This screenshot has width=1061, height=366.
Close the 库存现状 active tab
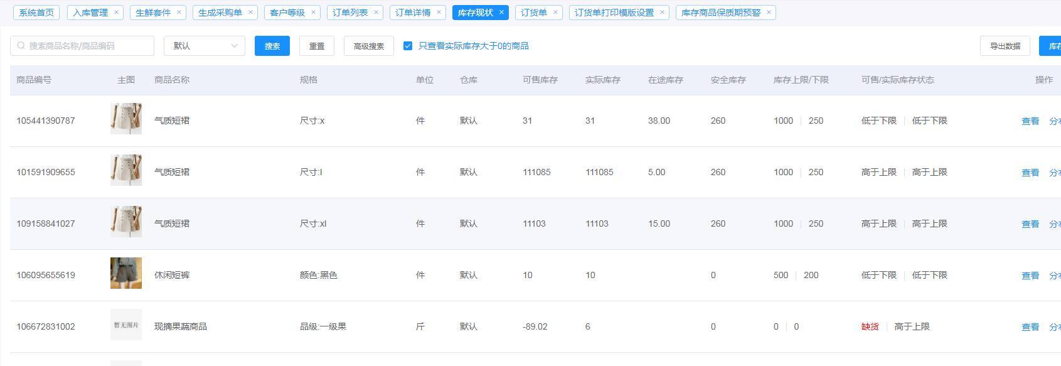(501, 12)
